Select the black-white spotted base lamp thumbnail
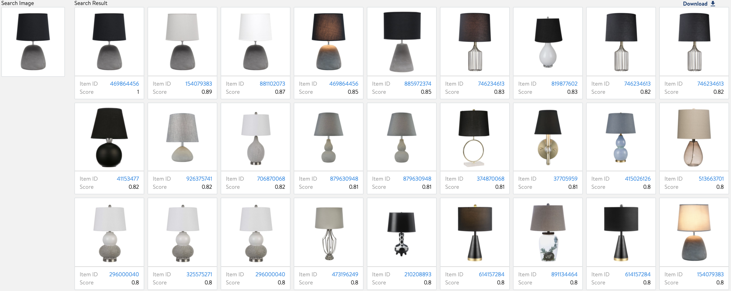Viewport: 731px width, 291px height. [x=402, y=233]
